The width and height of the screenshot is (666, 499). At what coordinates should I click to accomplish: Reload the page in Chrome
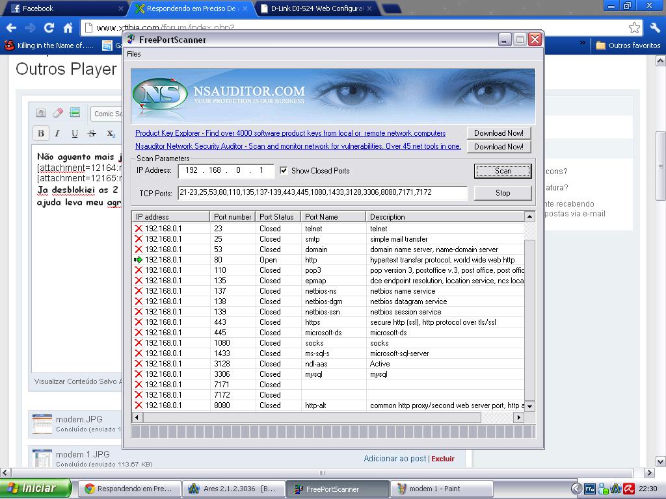(x=49, y=28)
